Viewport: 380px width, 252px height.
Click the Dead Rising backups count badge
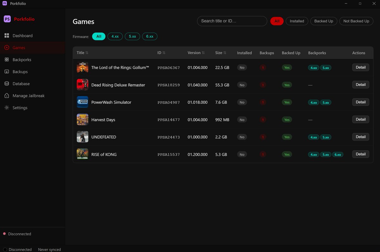263,85
